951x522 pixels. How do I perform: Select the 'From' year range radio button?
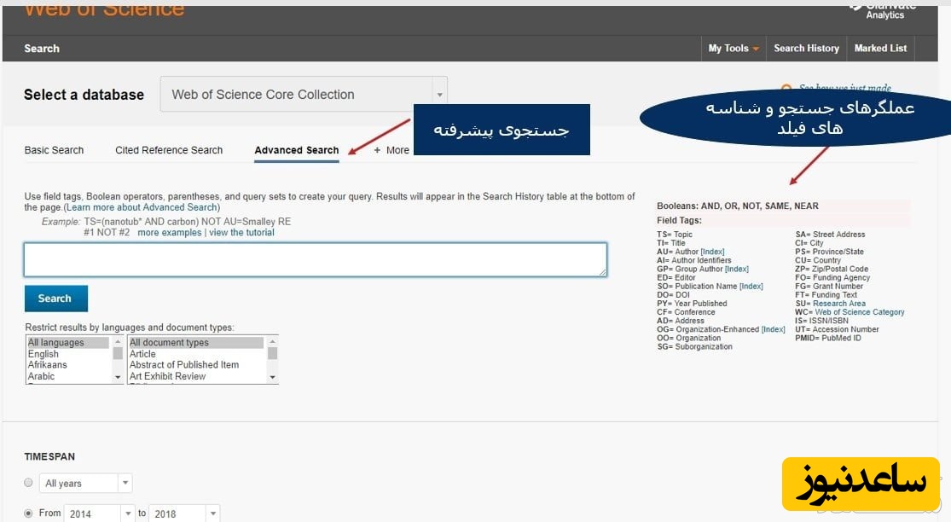[x=29, y=513]
